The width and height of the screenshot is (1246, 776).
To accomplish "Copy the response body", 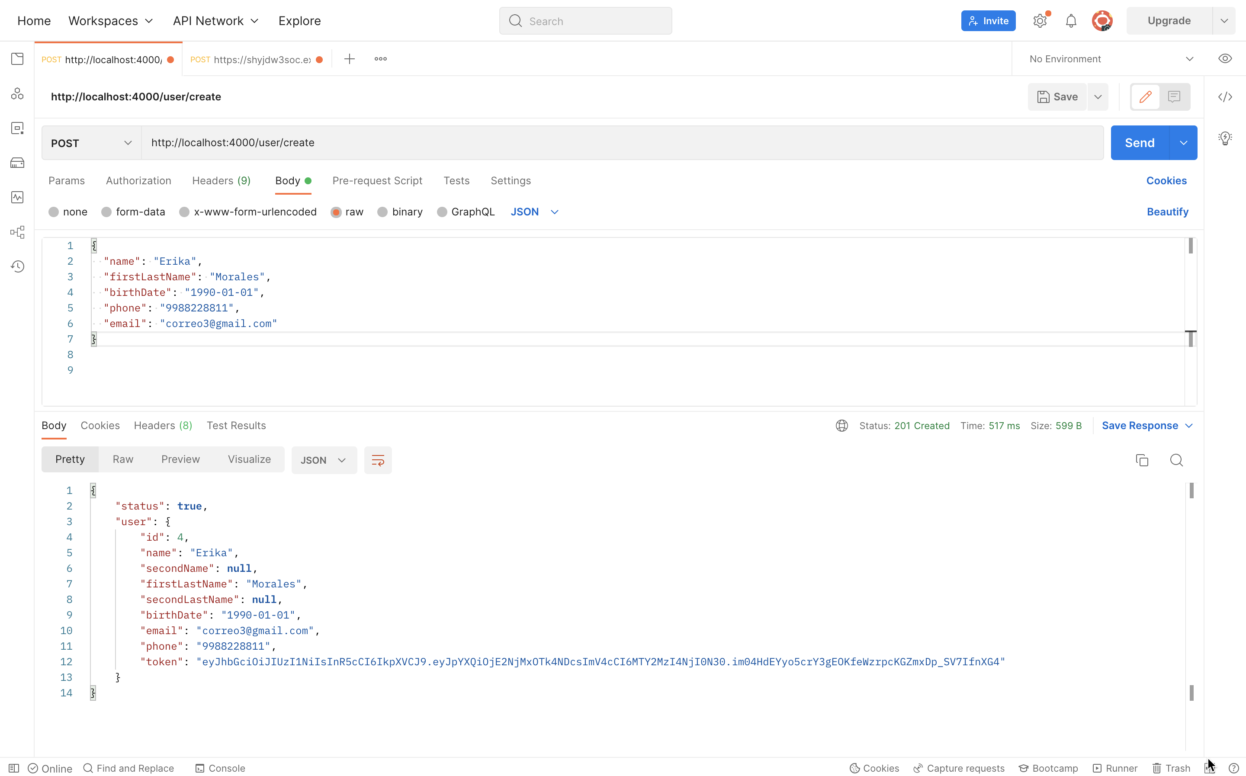I will tap(1141, 460).
